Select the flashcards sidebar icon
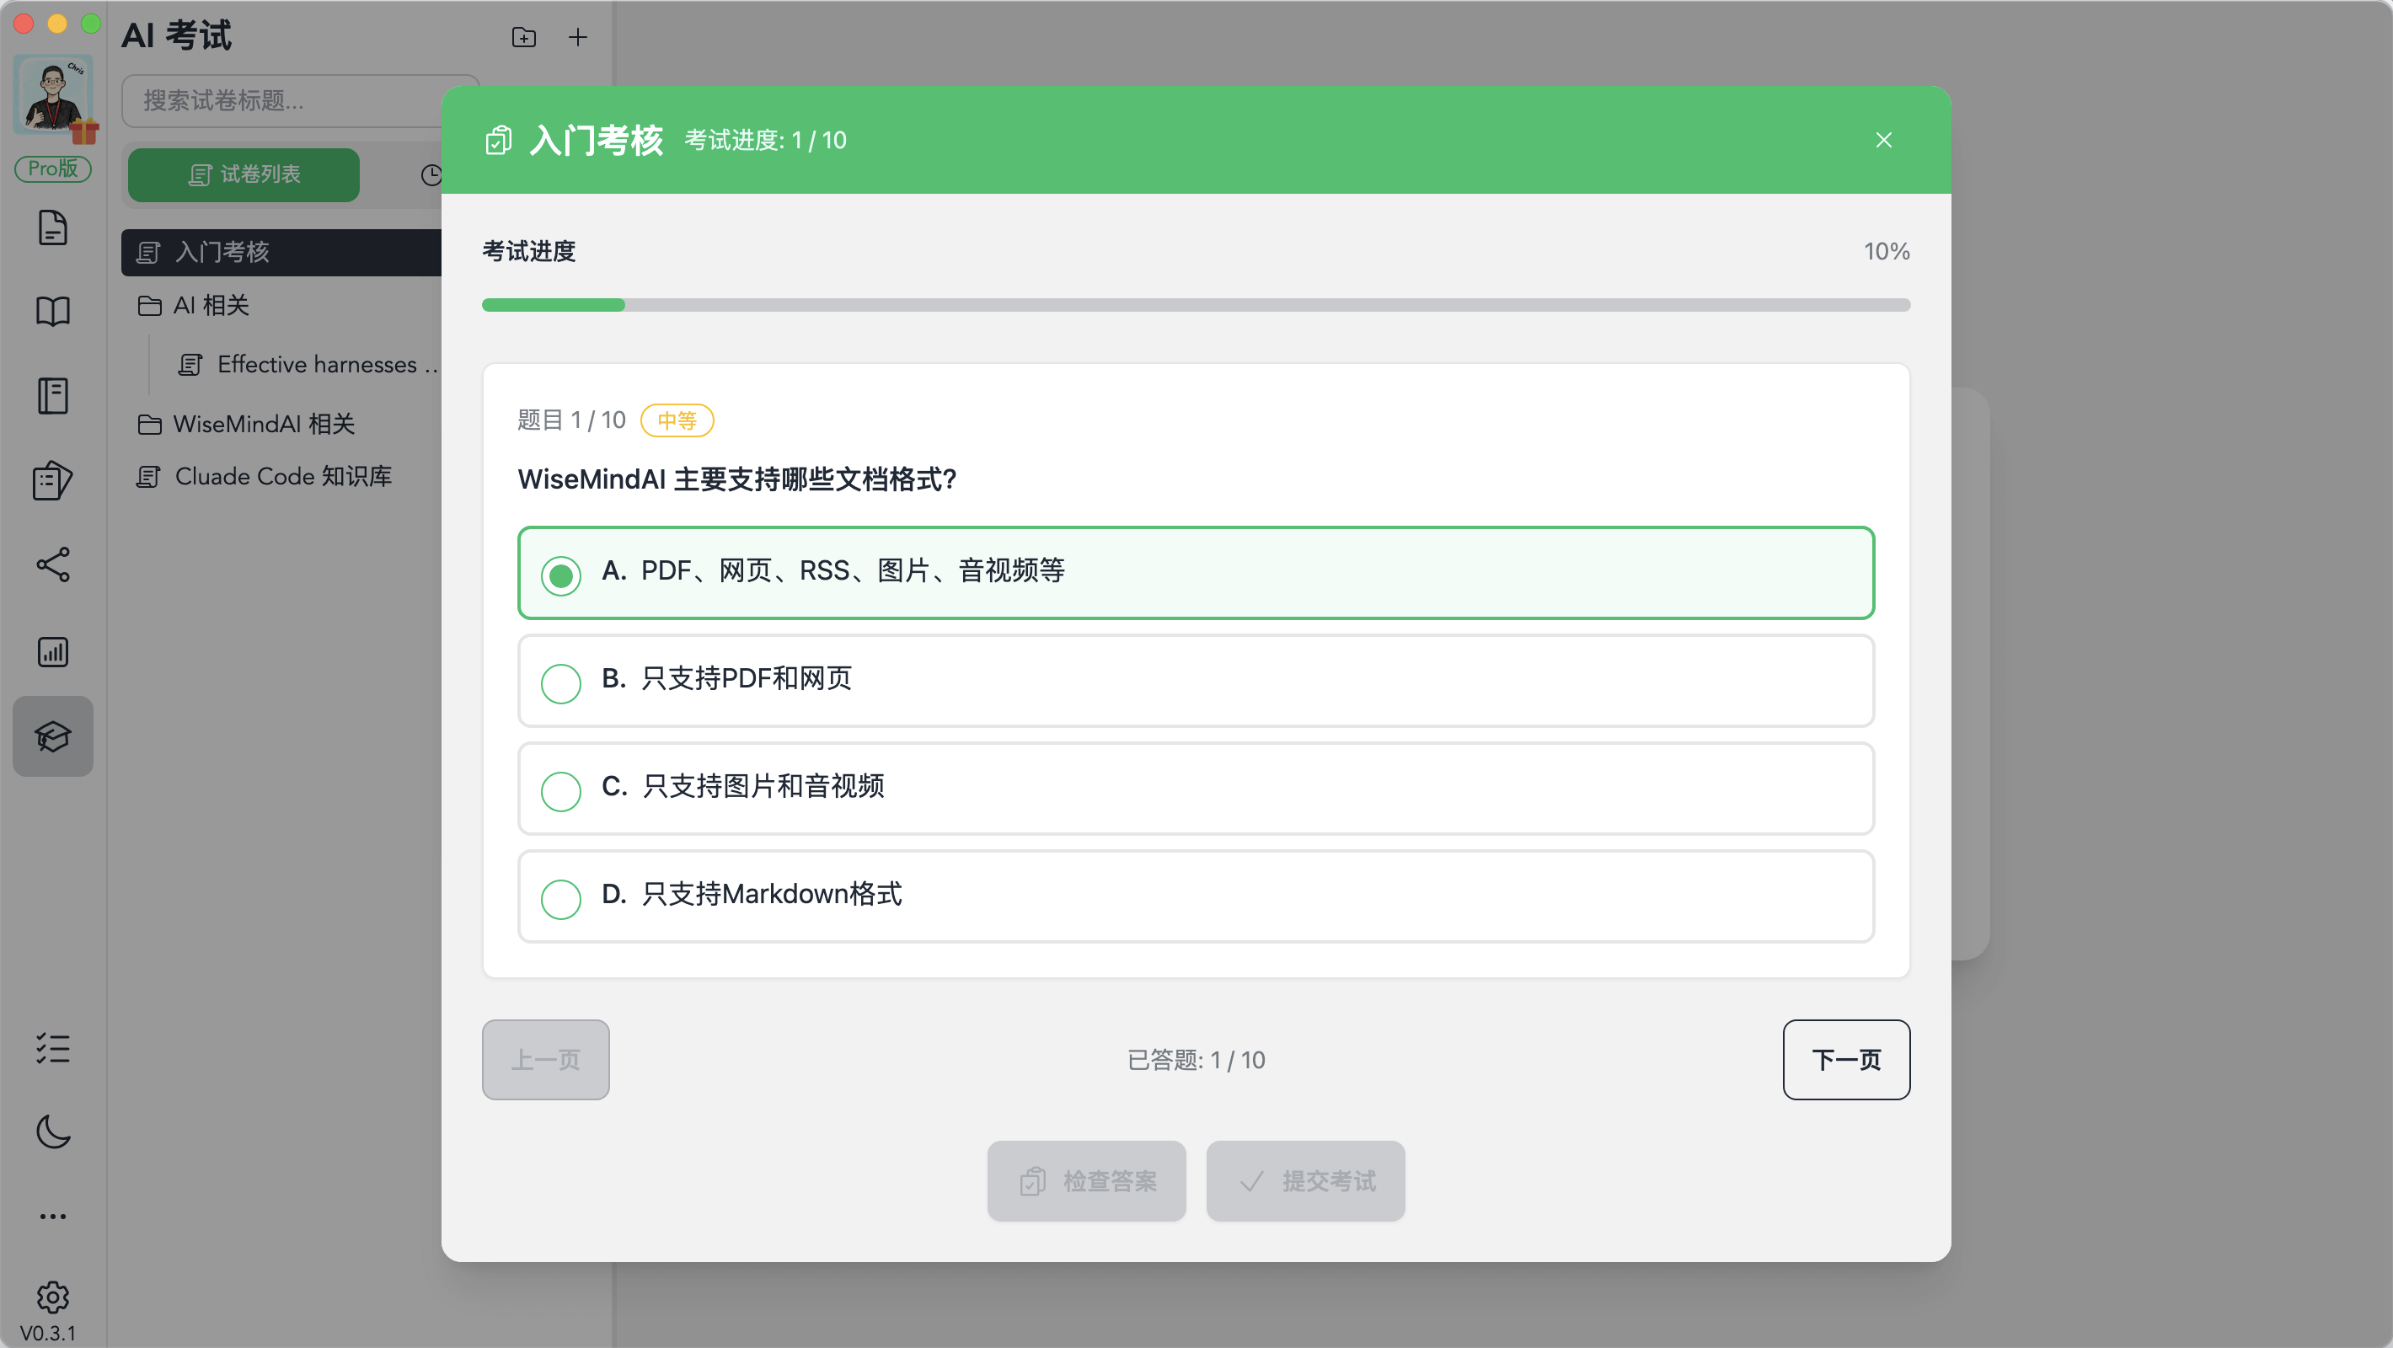This screenshot has width=2393, height=1348. tap(53, 479)
